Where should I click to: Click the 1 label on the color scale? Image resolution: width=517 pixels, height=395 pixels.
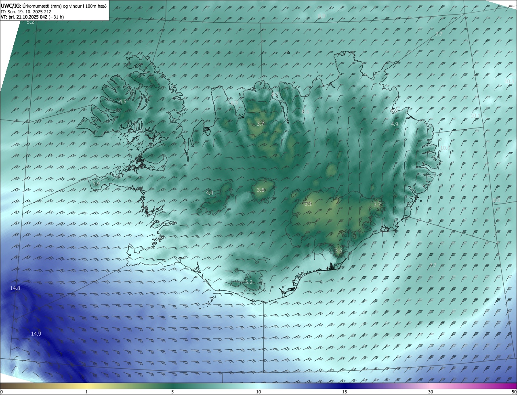click(86, 392)
